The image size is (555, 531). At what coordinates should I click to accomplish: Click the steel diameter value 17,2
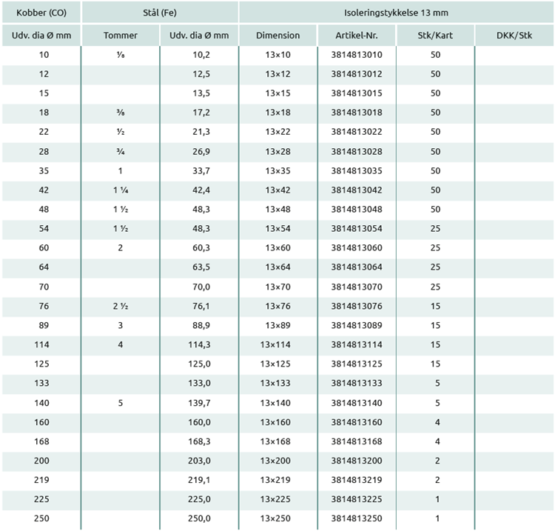pos(201,113)
